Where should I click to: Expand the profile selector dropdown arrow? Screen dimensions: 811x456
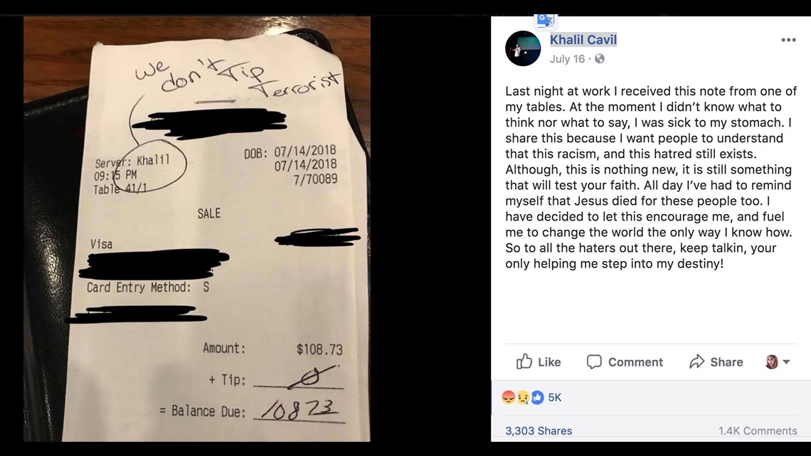coord(786,362)
